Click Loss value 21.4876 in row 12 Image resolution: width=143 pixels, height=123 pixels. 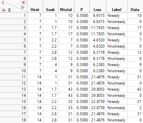click(x=98, y=83)
